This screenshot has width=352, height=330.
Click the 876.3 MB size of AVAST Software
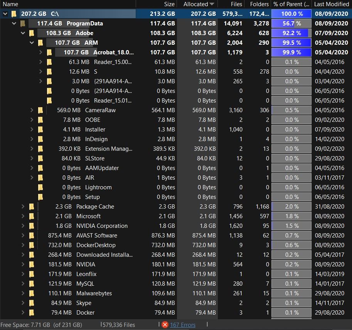tap(163, 236)
